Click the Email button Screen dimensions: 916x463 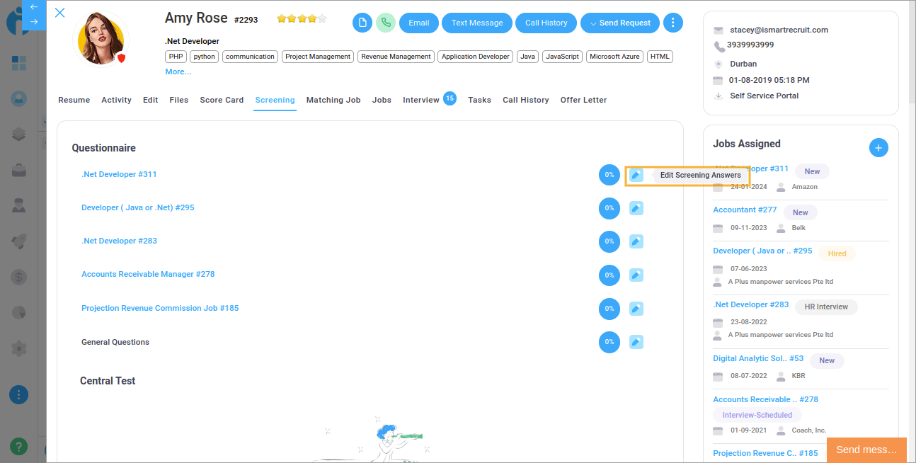[418, 23]
